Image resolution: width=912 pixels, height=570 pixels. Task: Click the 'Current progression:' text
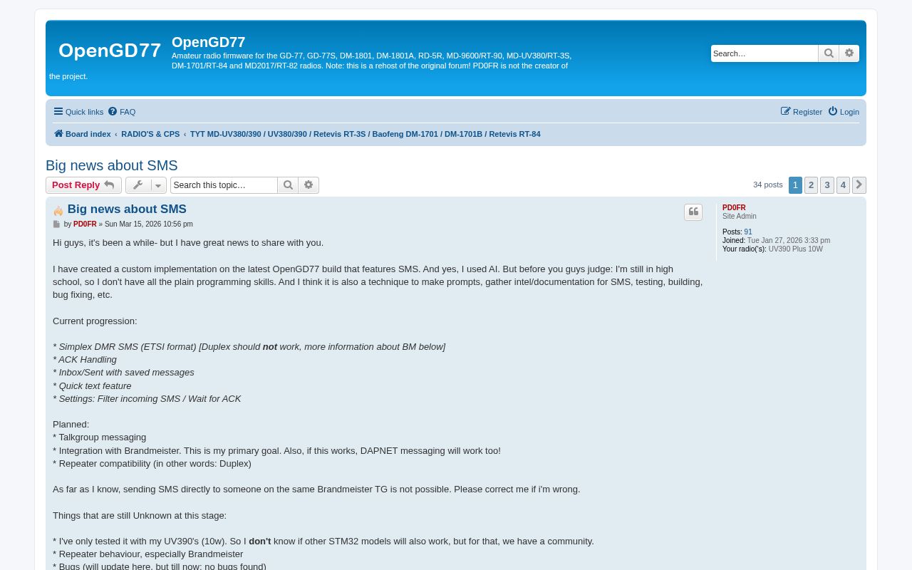tap(95, 321)
